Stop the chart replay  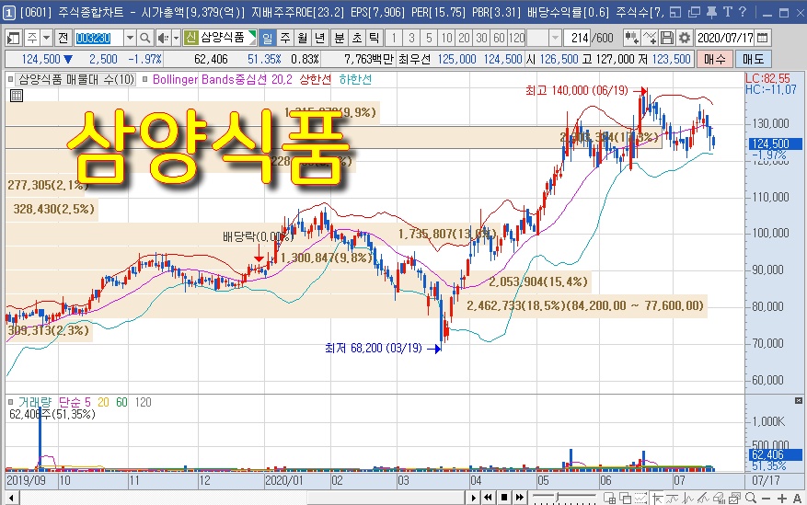(x=504, y=498)
